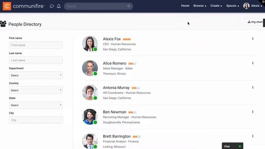Screen dimensions: 265x149
Task: Click the Alexis avatar in the header
Action: click(246, 6)
